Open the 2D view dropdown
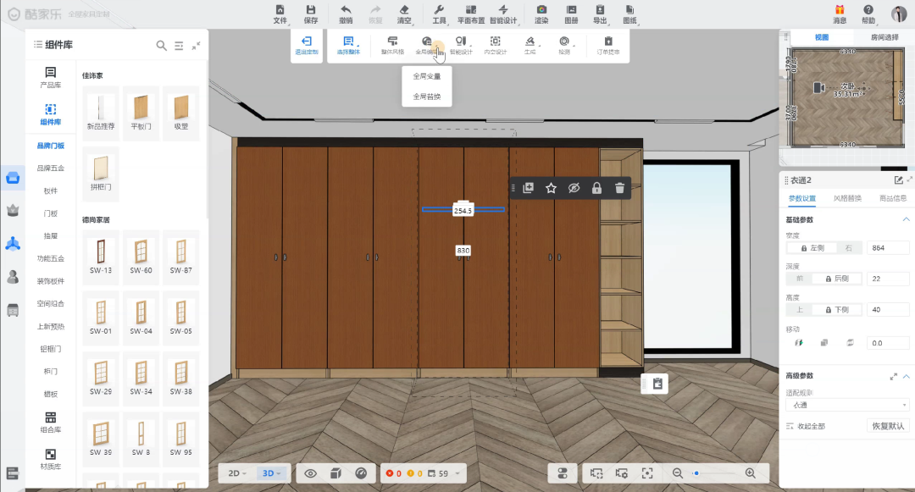This screenshot has width=915, height=492. click(x=237, y=473)
